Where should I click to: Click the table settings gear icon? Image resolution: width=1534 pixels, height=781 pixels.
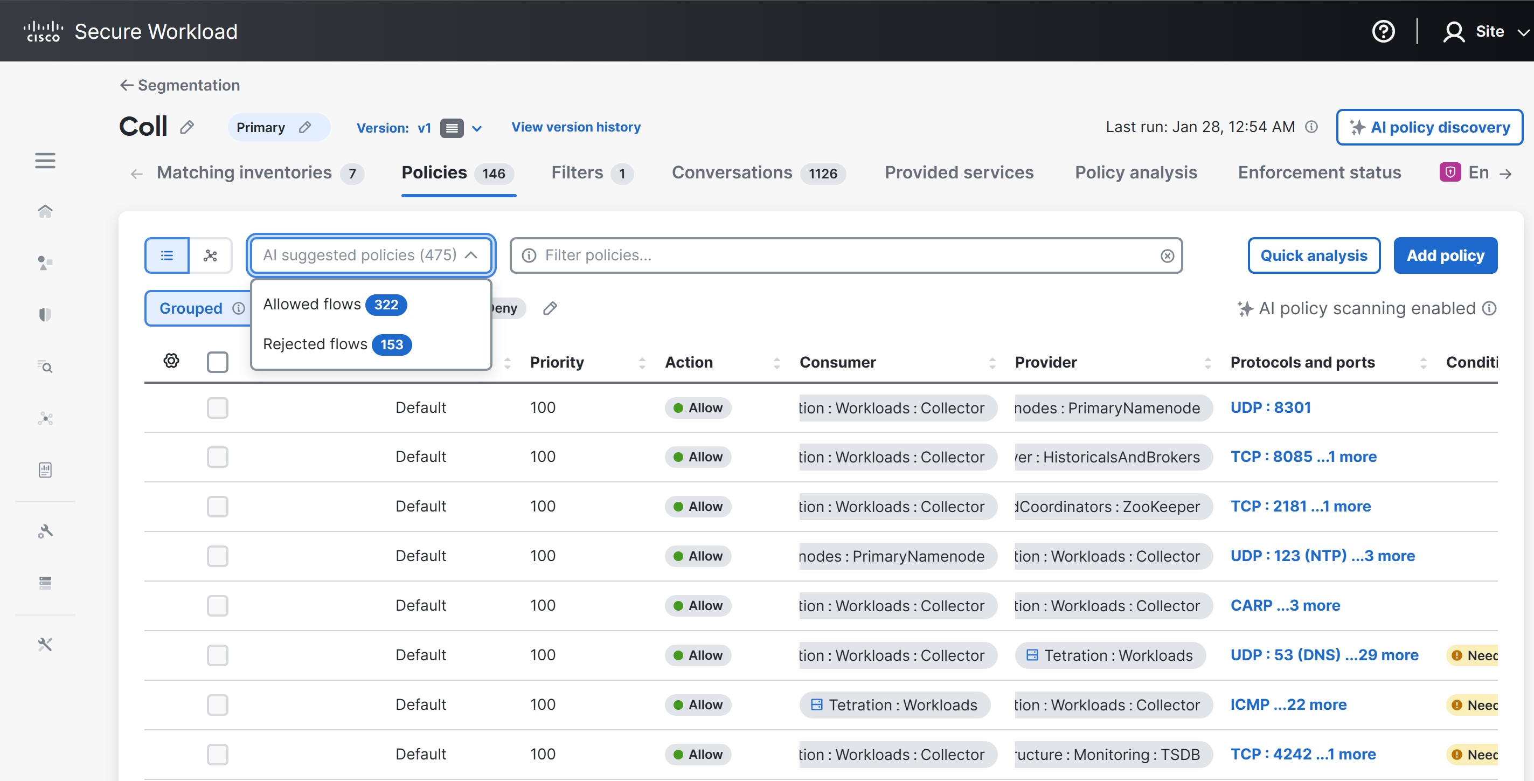click(x=171, y=361)
